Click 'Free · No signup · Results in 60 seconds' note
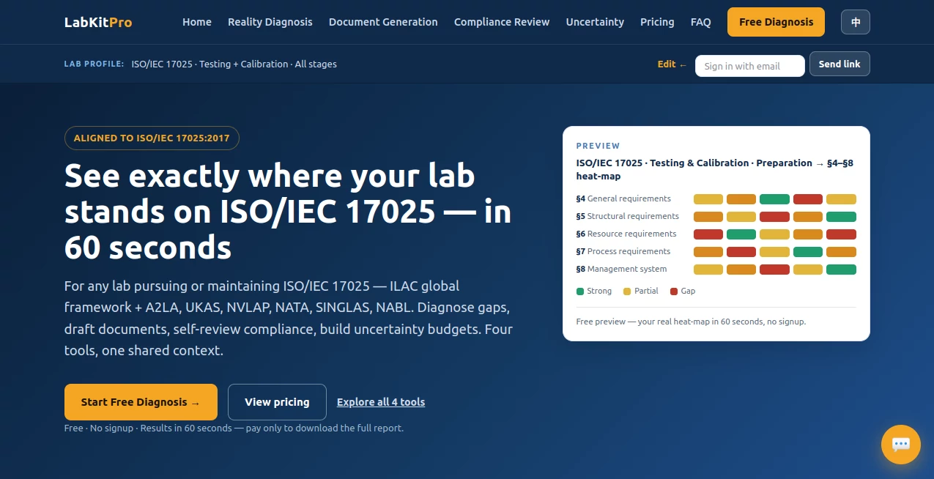Screen dimensions: 934x479 tap(234, 428)
